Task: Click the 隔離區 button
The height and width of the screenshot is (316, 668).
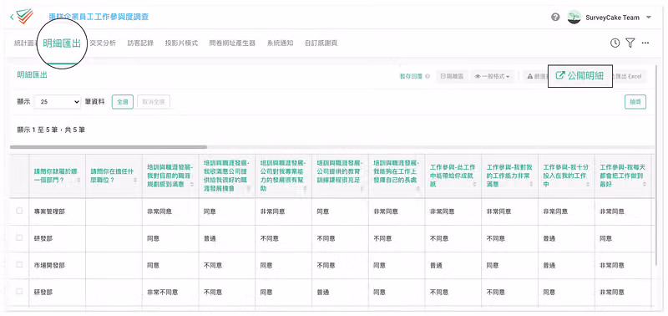Action: coord(452,76)
